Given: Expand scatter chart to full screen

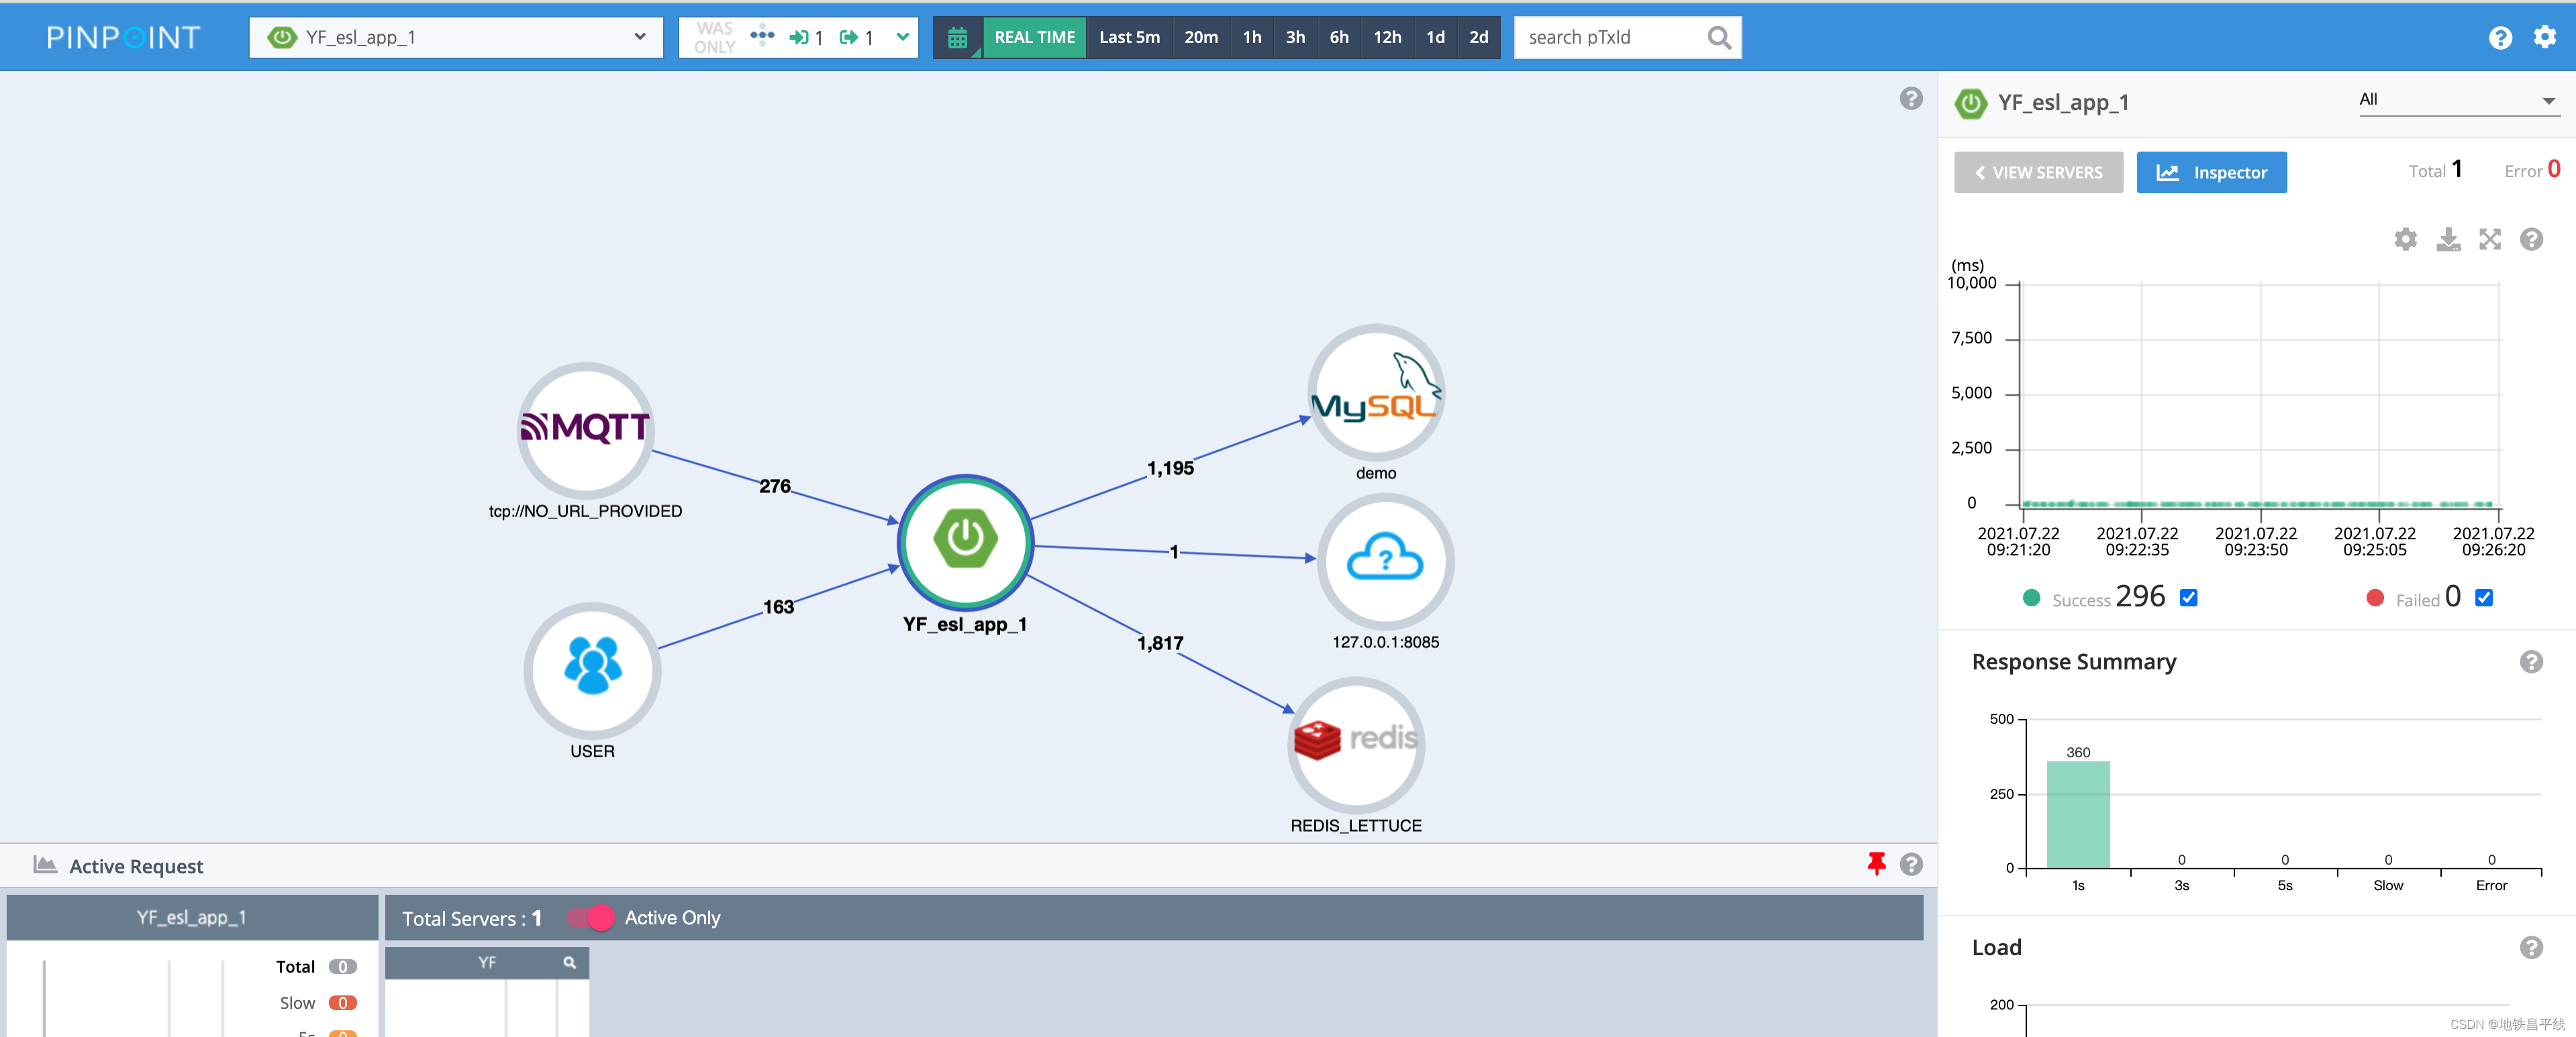Looking at the screenshot, I should [2489, 239].
